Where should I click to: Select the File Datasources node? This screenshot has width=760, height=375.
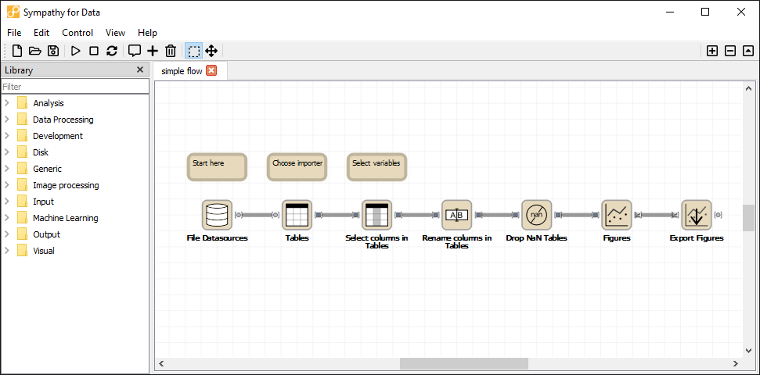(x=217, y=215)
